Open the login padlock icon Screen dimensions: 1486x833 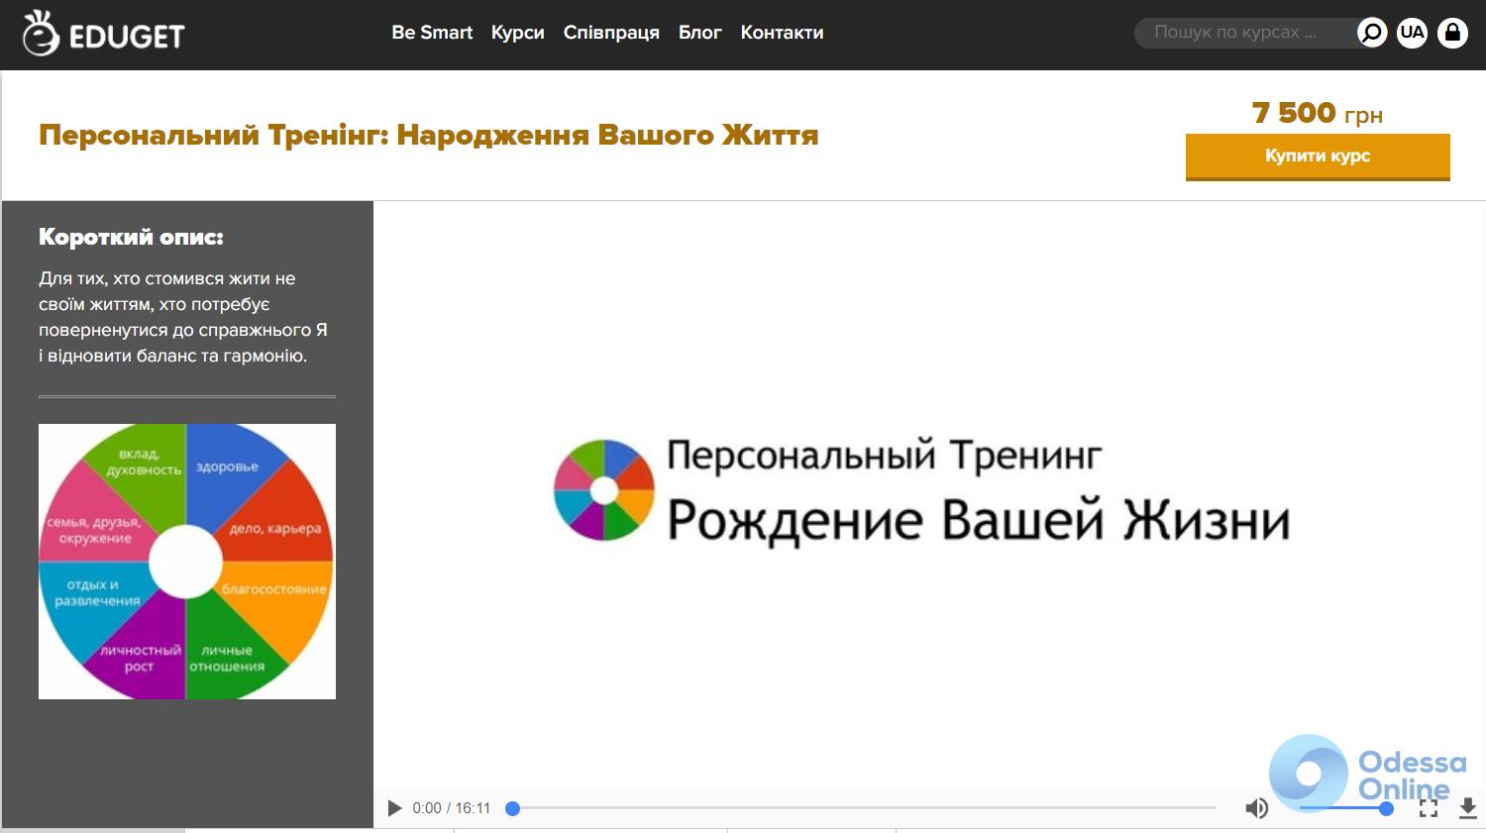tap(1452, 33)
